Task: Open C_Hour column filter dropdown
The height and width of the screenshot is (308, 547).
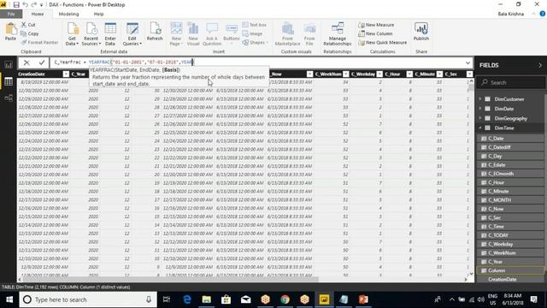Action: [409, 74]
